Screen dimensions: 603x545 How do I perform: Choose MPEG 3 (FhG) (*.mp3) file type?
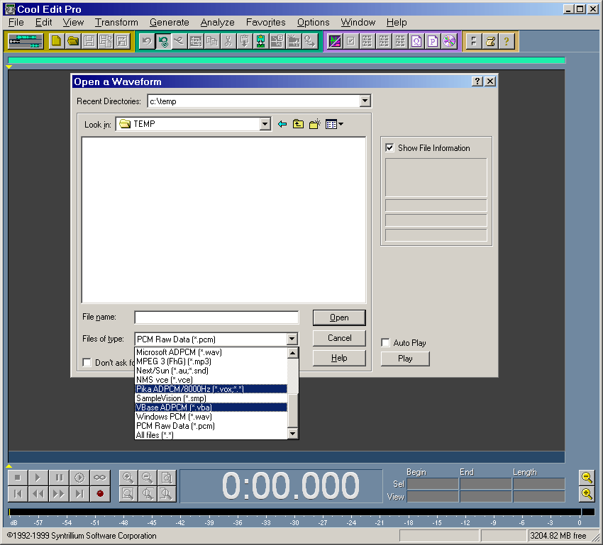coord(211,361)
